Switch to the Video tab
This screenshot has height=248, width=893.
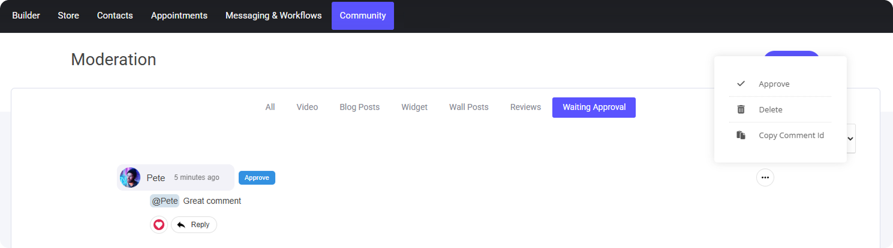click(307, 108)
